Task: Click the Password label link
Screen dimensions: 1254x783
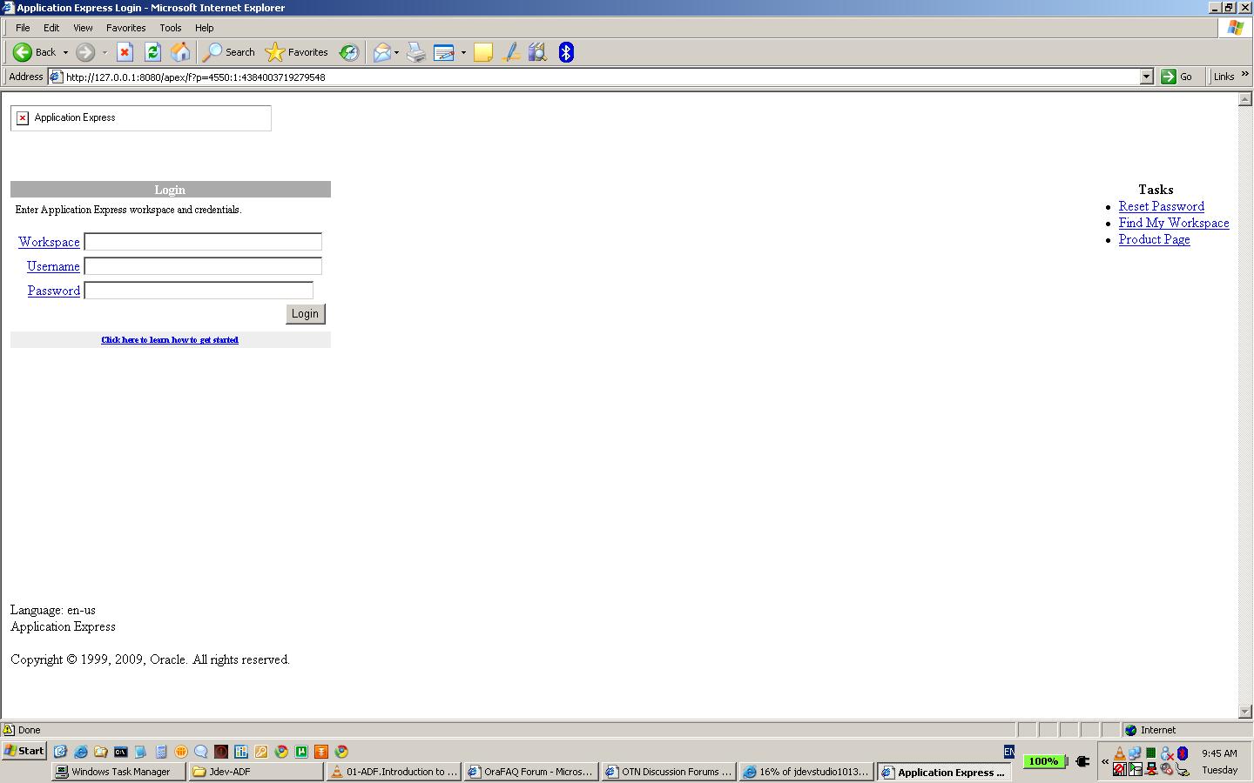Action: [x=54, y=291]
